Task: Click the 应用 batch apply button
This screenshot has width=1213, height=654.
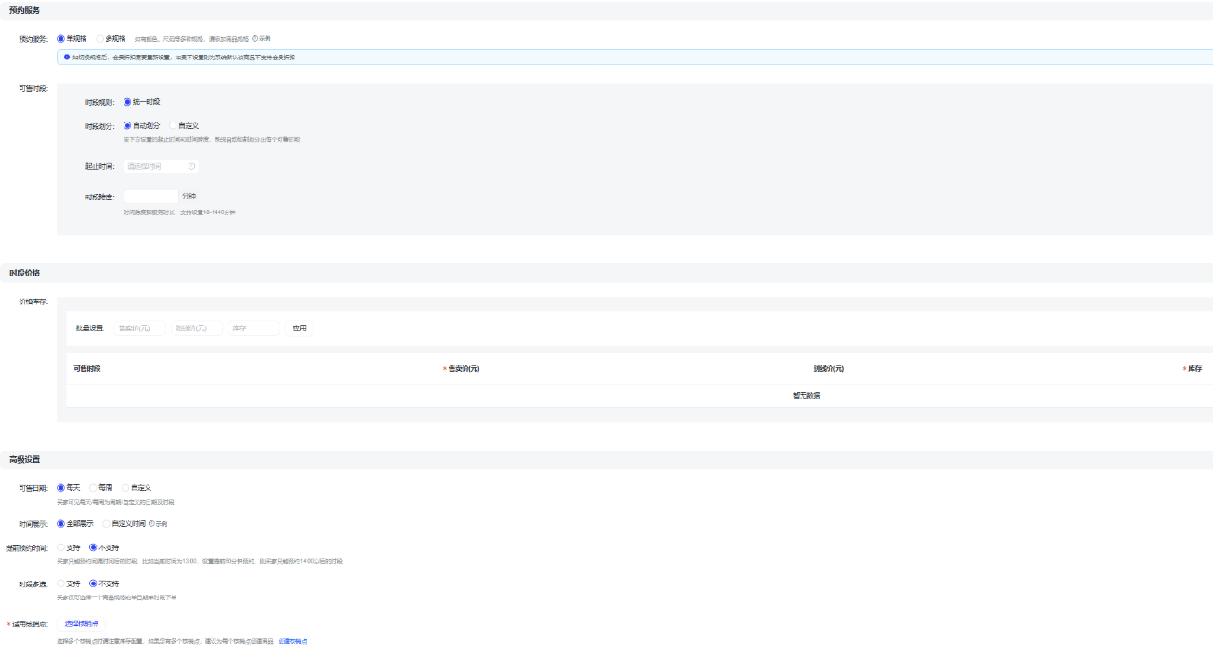Action: click(x=299, y=328)
